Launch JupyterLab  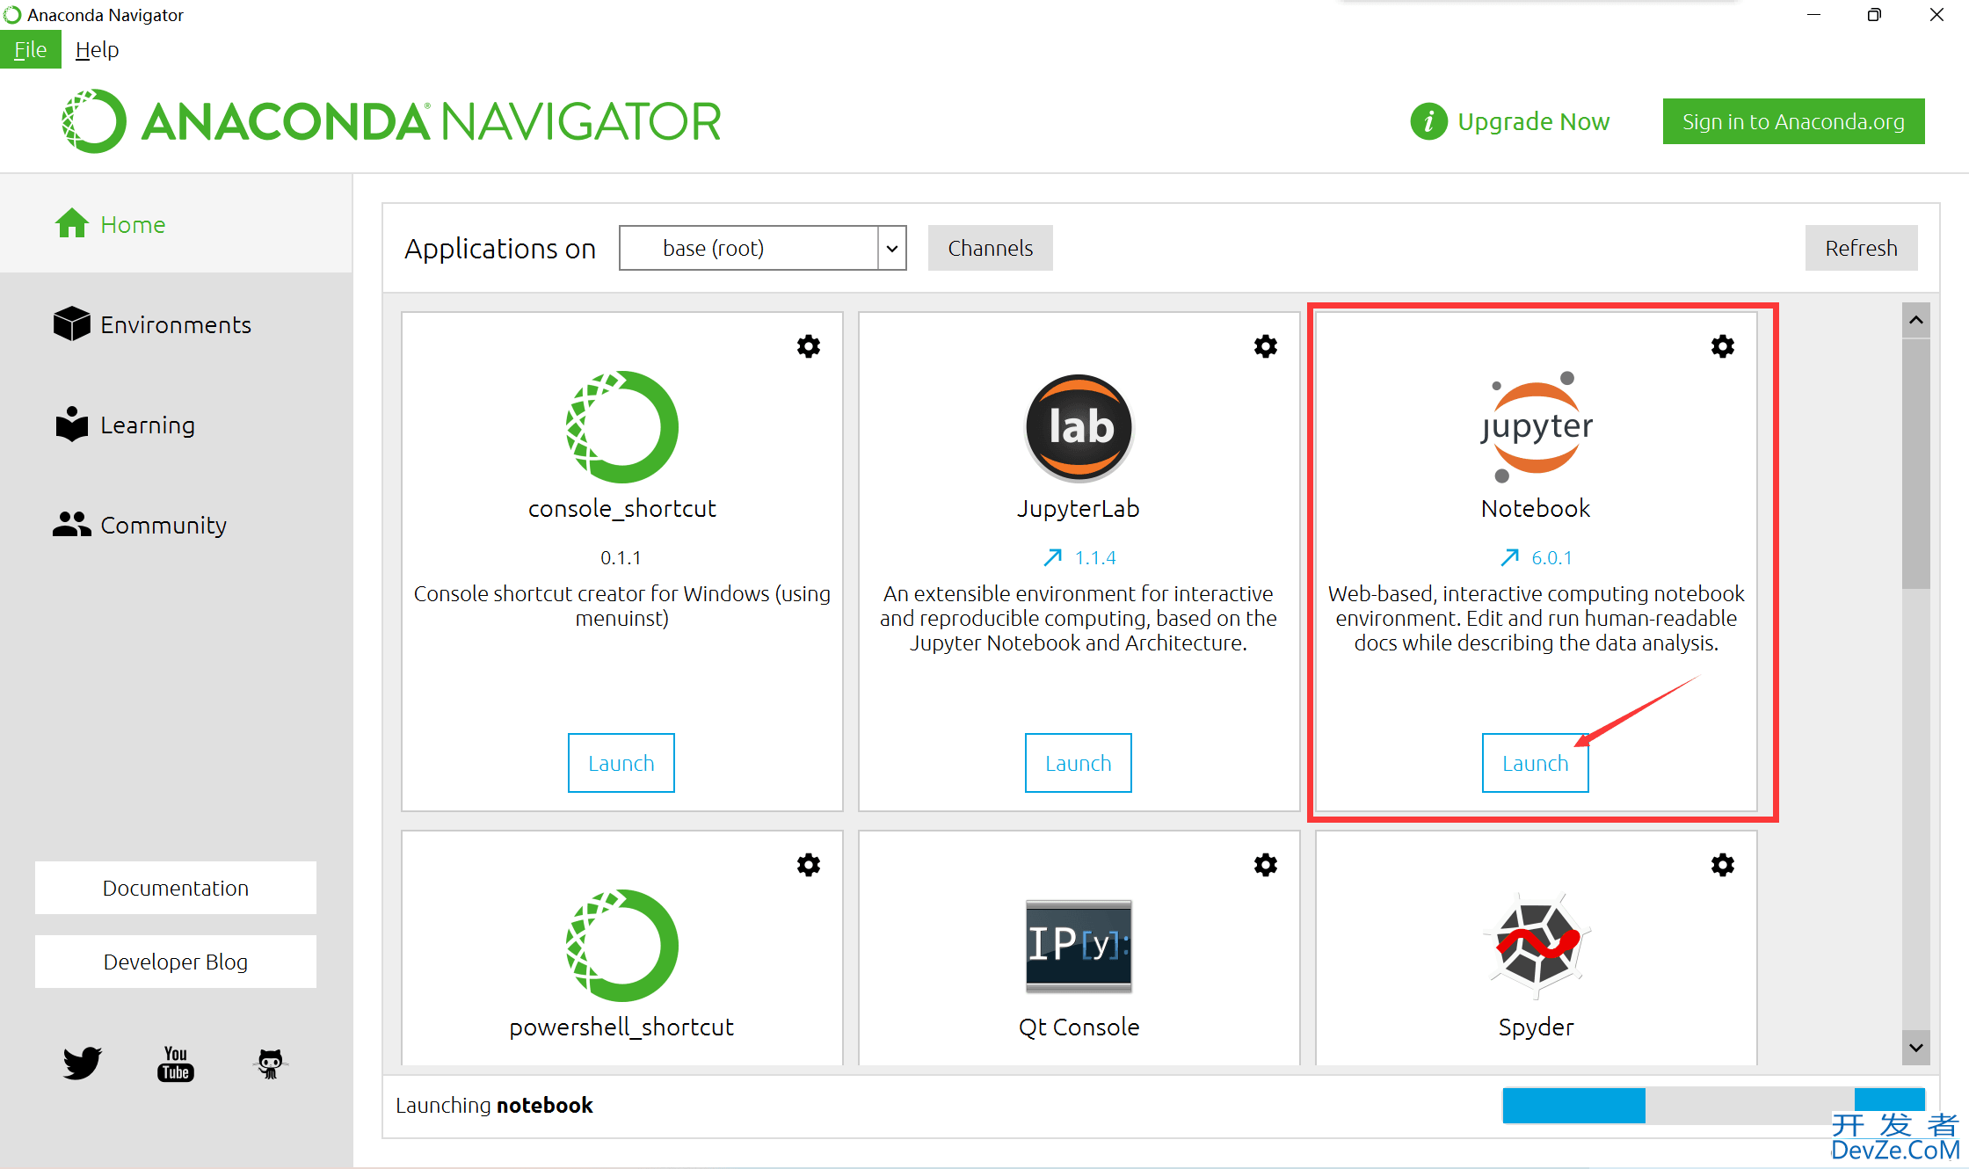(x=1079, y=763)
